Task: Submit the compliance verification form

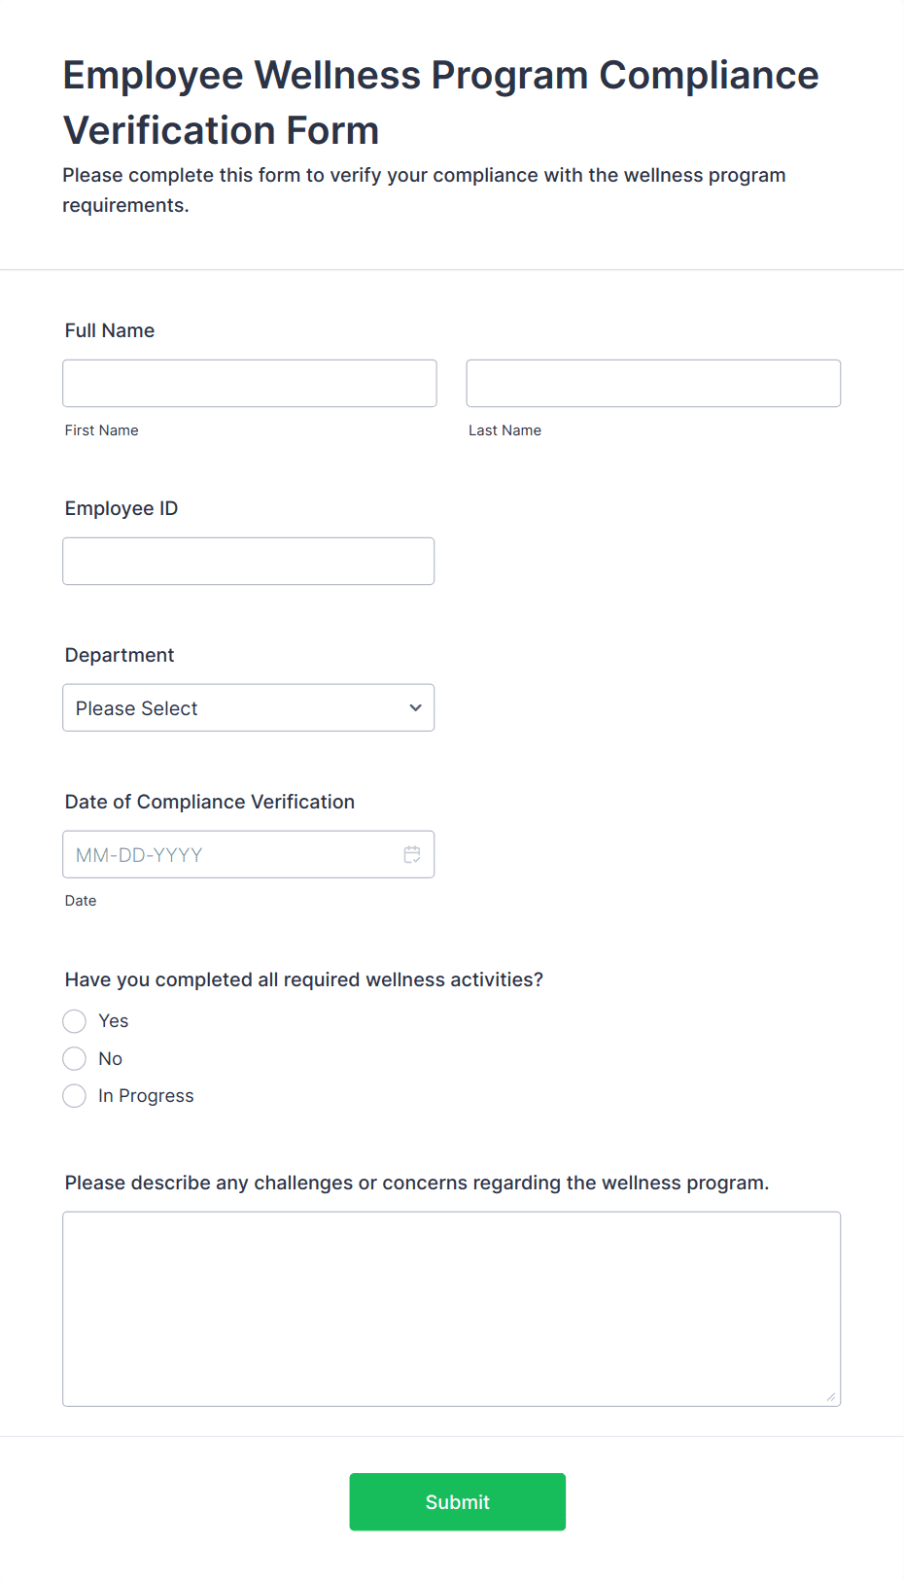Action: coord(458,1501)
